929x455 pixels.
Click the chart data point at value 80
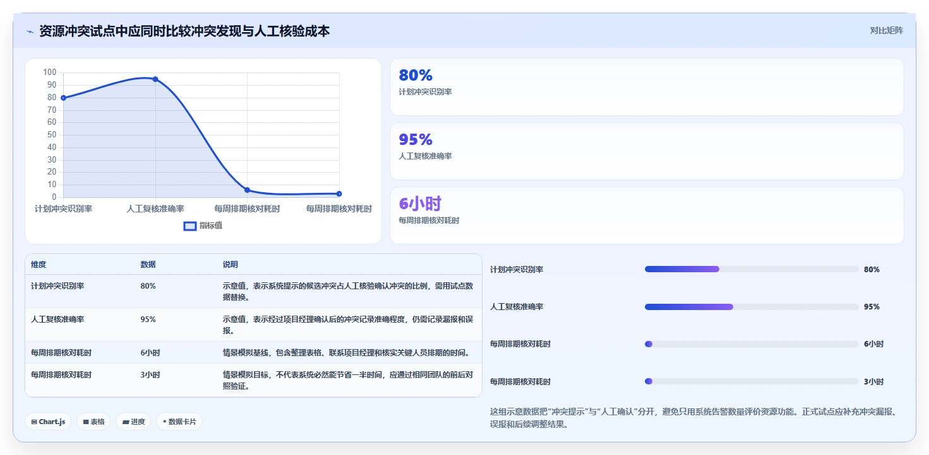click(x=63, y=98)
